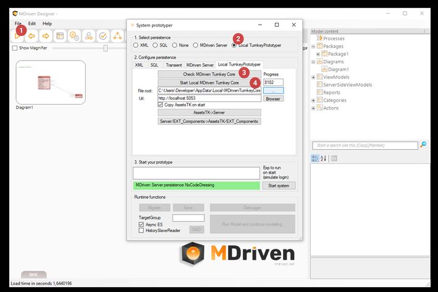
Task: Expand the Categories tree node
Action: [x=313, y=100]
